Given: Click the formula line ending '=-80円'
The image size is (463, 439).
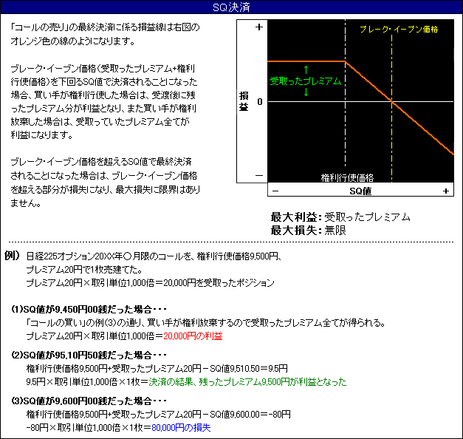Looking at the screenshot, I should click(x=158, y=415).
